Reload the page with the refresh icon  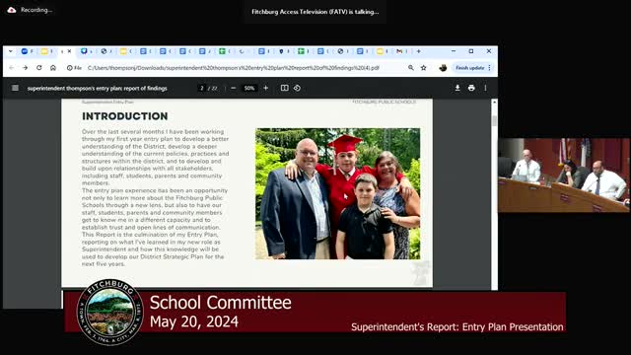coord(39,68)
